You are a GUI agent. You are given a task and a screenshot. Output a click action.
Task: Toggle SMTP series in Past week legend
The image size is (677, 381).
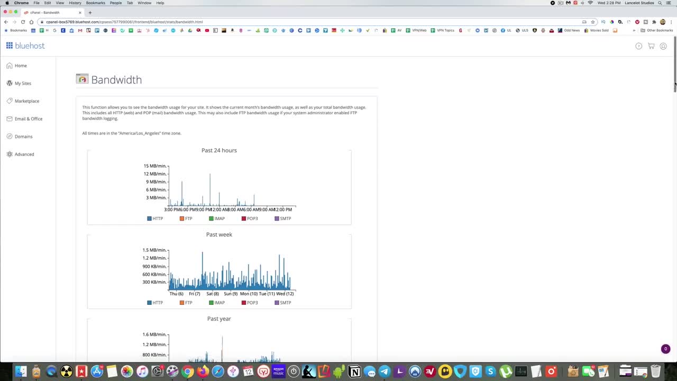tap(283, 303)
